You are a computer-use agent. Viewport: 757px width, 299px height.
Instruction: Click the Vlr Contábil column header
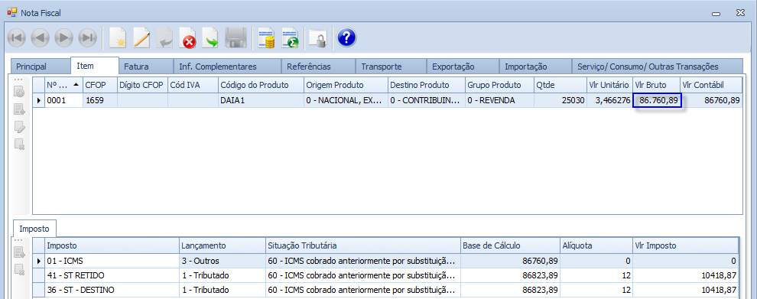point(710,85)
